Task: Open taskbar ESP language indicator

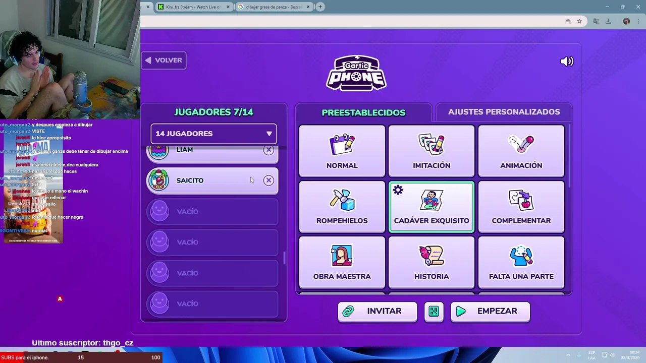Action: (x=591, y=355)
